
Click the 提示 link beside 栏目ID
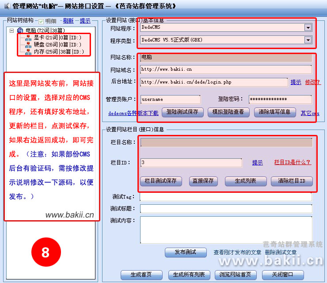(x=257, y=163)
